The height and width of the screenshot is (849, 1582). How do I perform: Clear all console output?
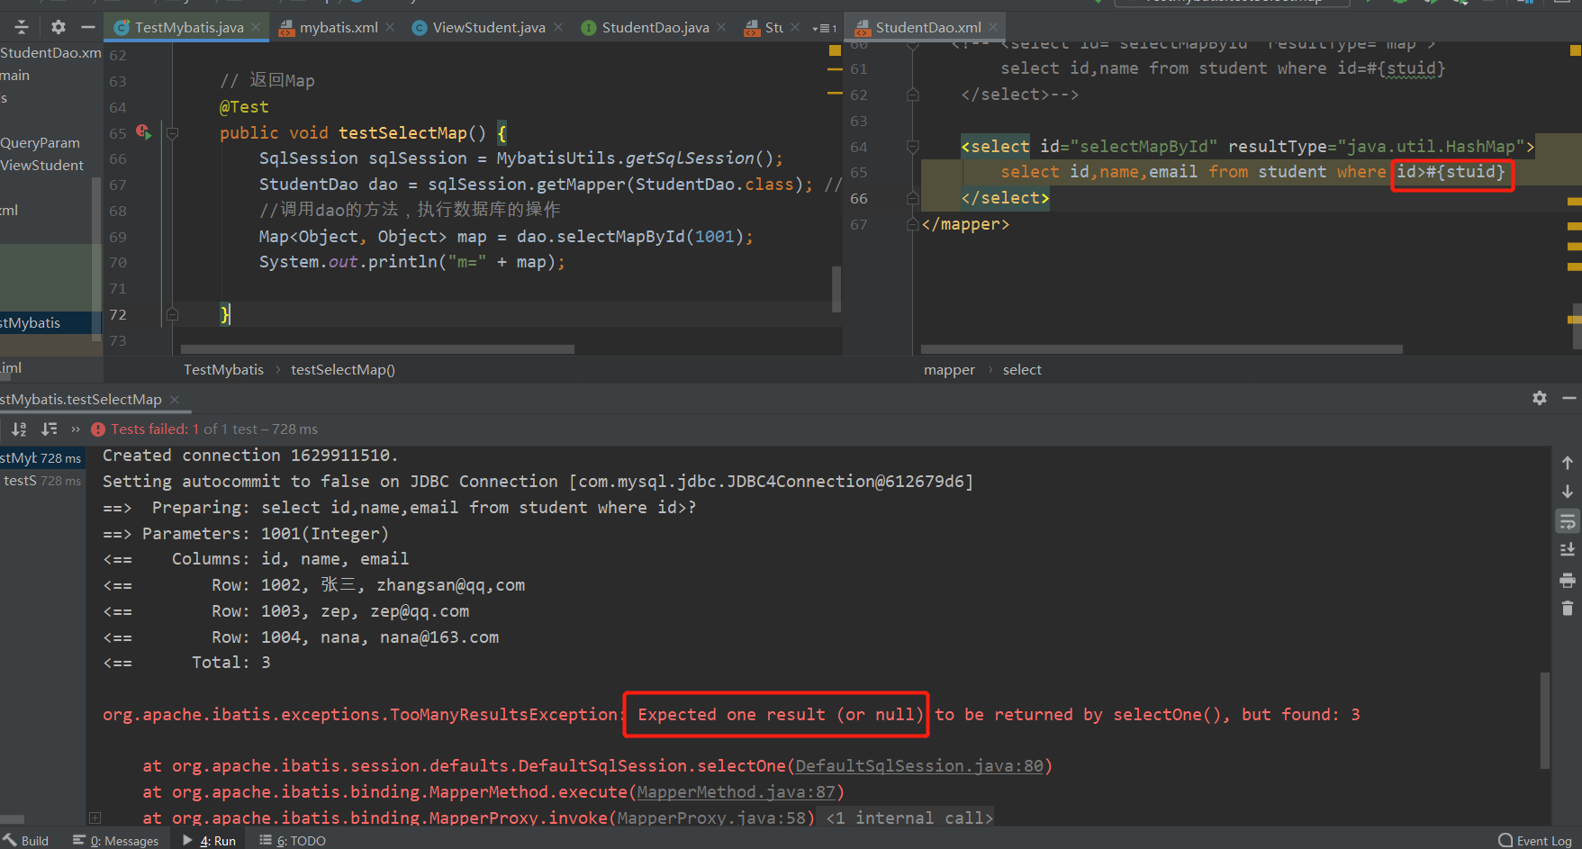(x=1568, y=609)
